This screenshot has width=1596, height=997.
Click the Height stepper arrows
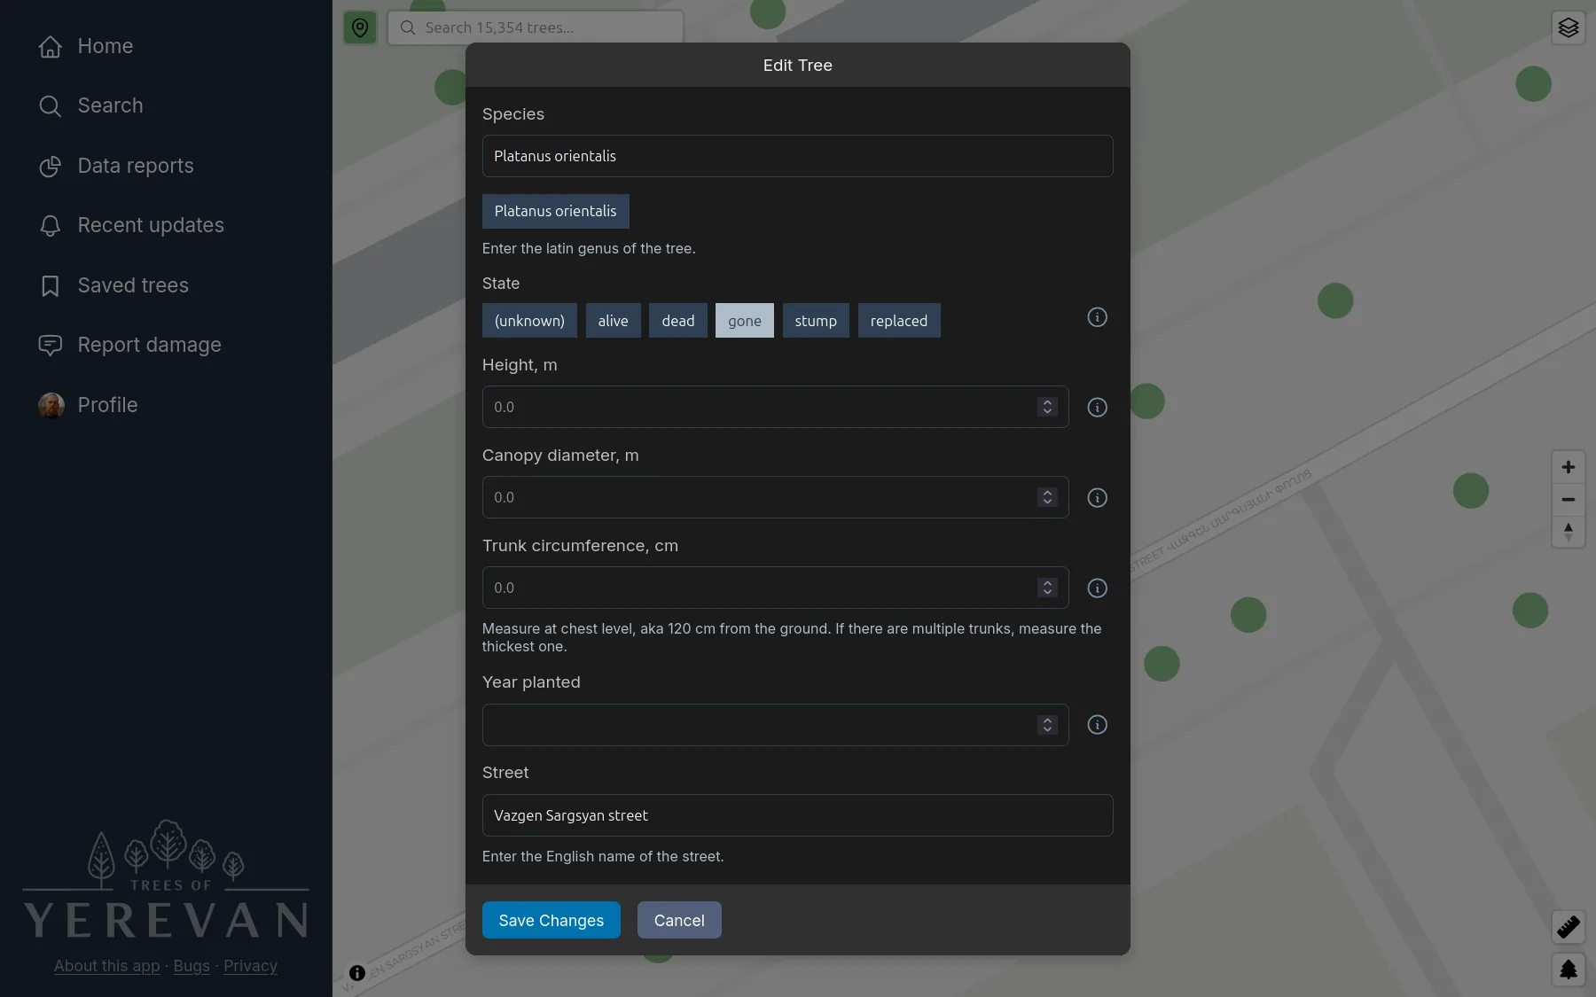point(1047,407)
